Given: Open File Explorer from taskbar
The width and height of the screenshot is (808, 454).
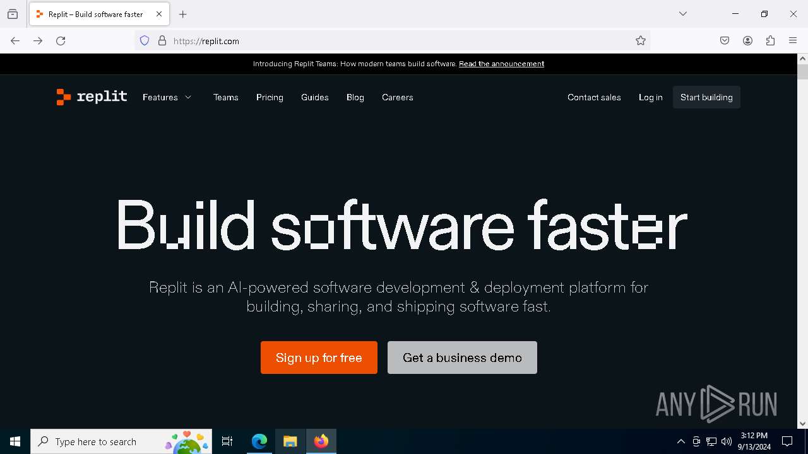Looking at the screenshot, I should pos(290,441).
